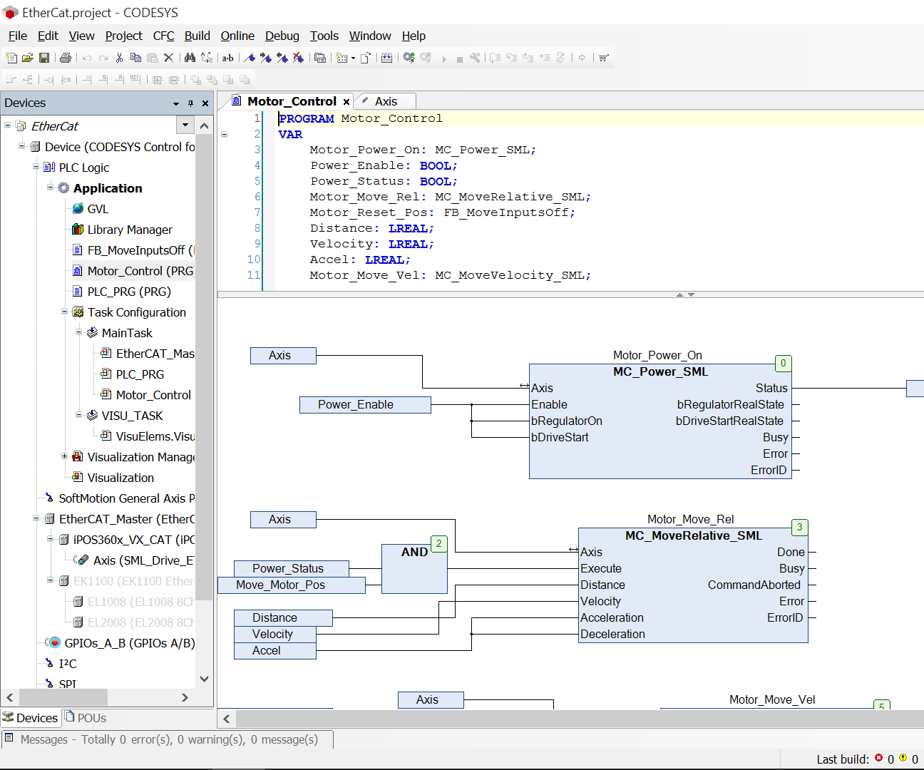Image resolution: width=924 pixels, height=770 pixels.
Task: Open the EtherCat project dropdown arrow
Action: tap(185, 125)
